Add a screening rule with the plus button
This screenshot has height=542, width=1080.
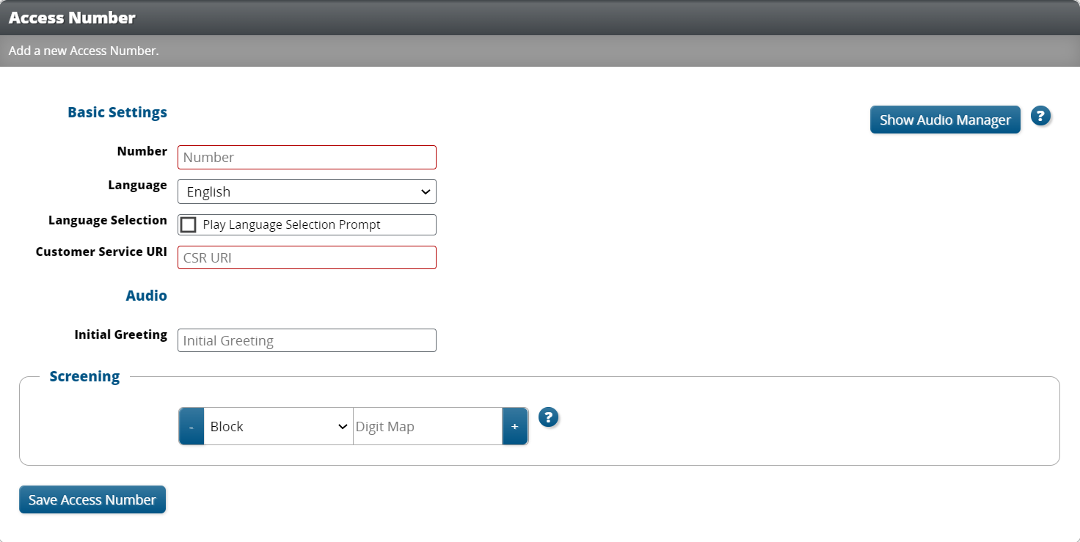515,426
